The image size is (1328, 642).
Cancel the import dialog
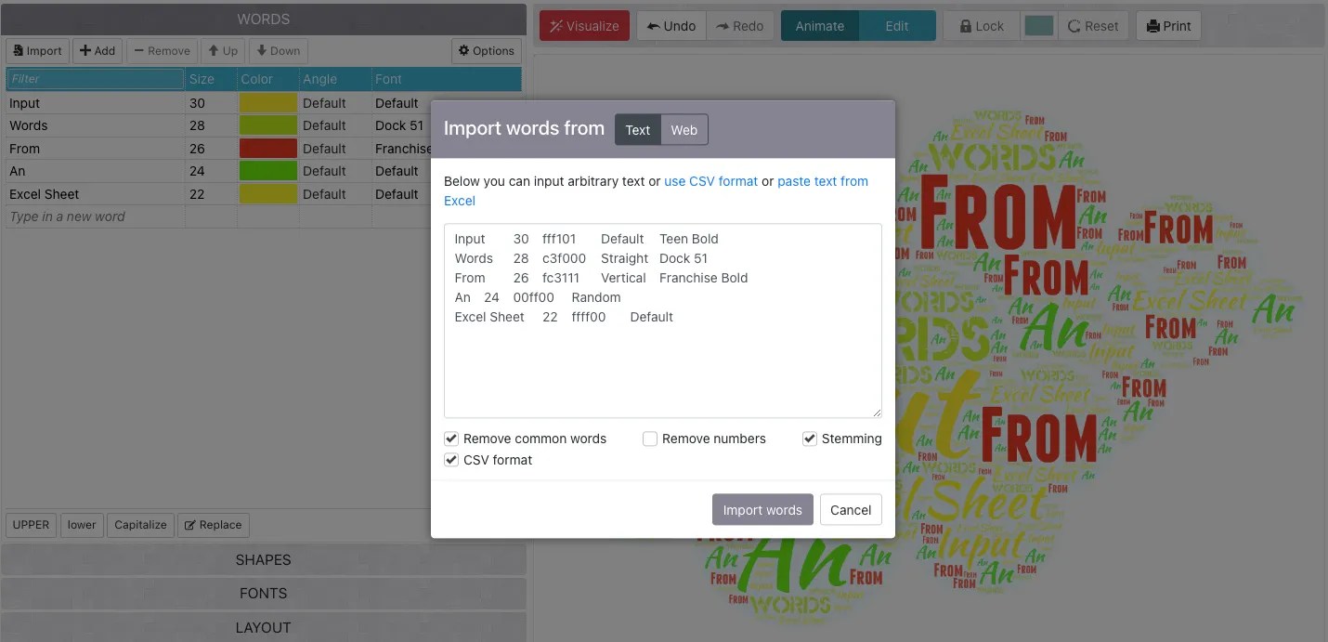(851, 510)
